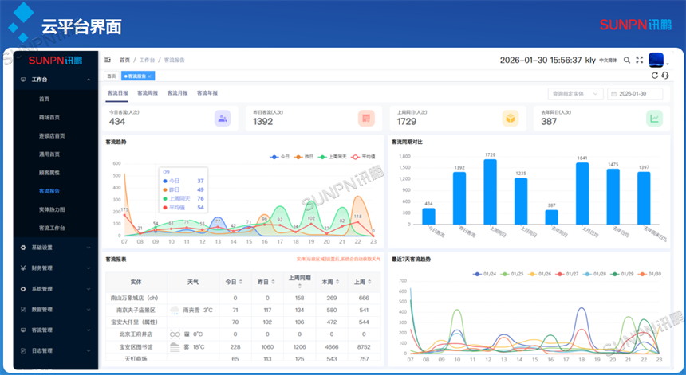Close the 客流报告 page tab
The image size is (686, 375).
(x=150, y=76)
